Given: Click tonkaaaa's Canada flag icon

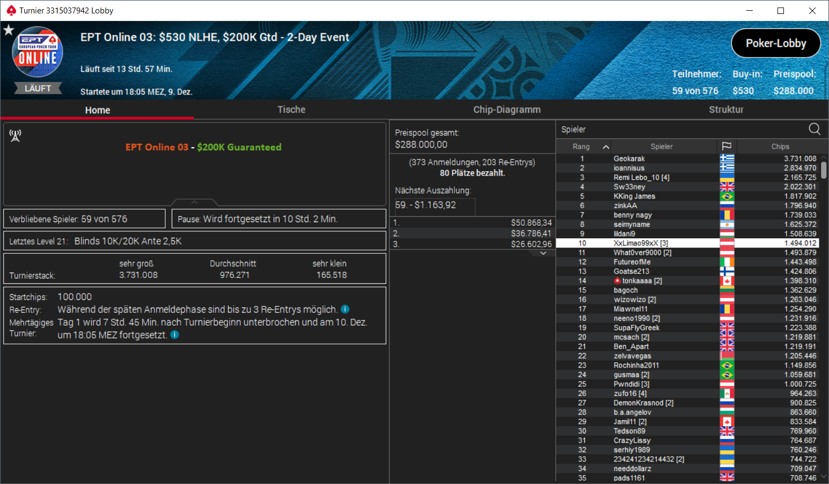Looking at the screenshot, I should click(x=727, y=281).
